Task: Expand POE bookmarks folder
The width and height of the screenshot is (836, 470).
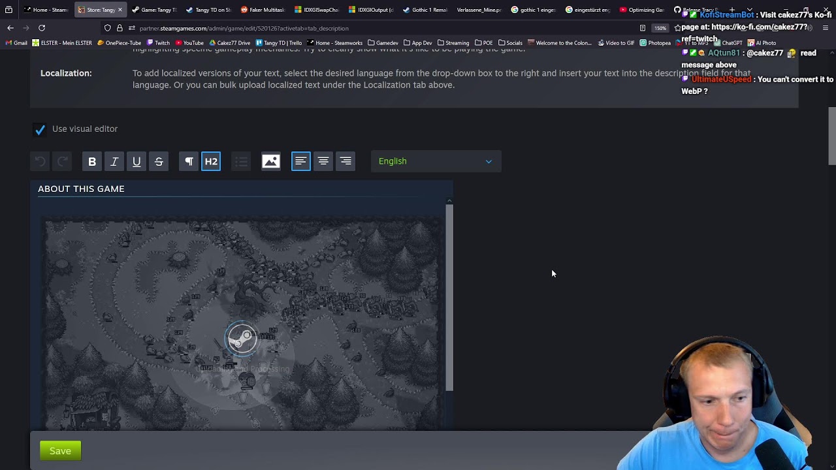Action: click(483, 43)
